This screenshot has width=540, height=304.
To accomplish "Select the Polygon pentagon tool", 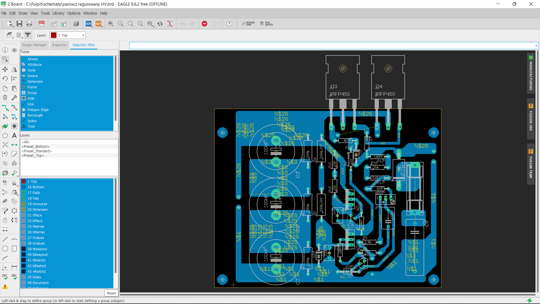I will click(x=5, y=136).
